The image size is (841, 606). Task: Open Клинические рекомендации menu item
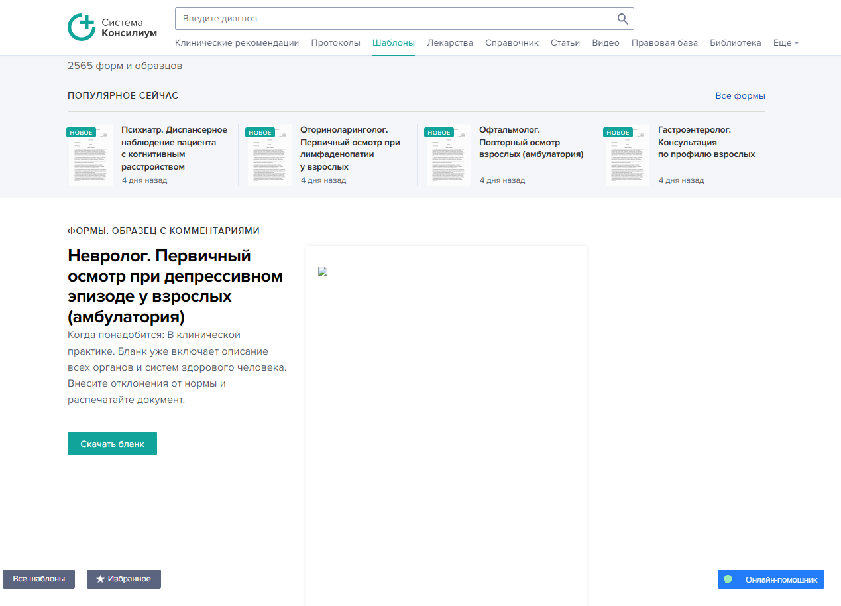pyautogui.click(x=237, y=42)
